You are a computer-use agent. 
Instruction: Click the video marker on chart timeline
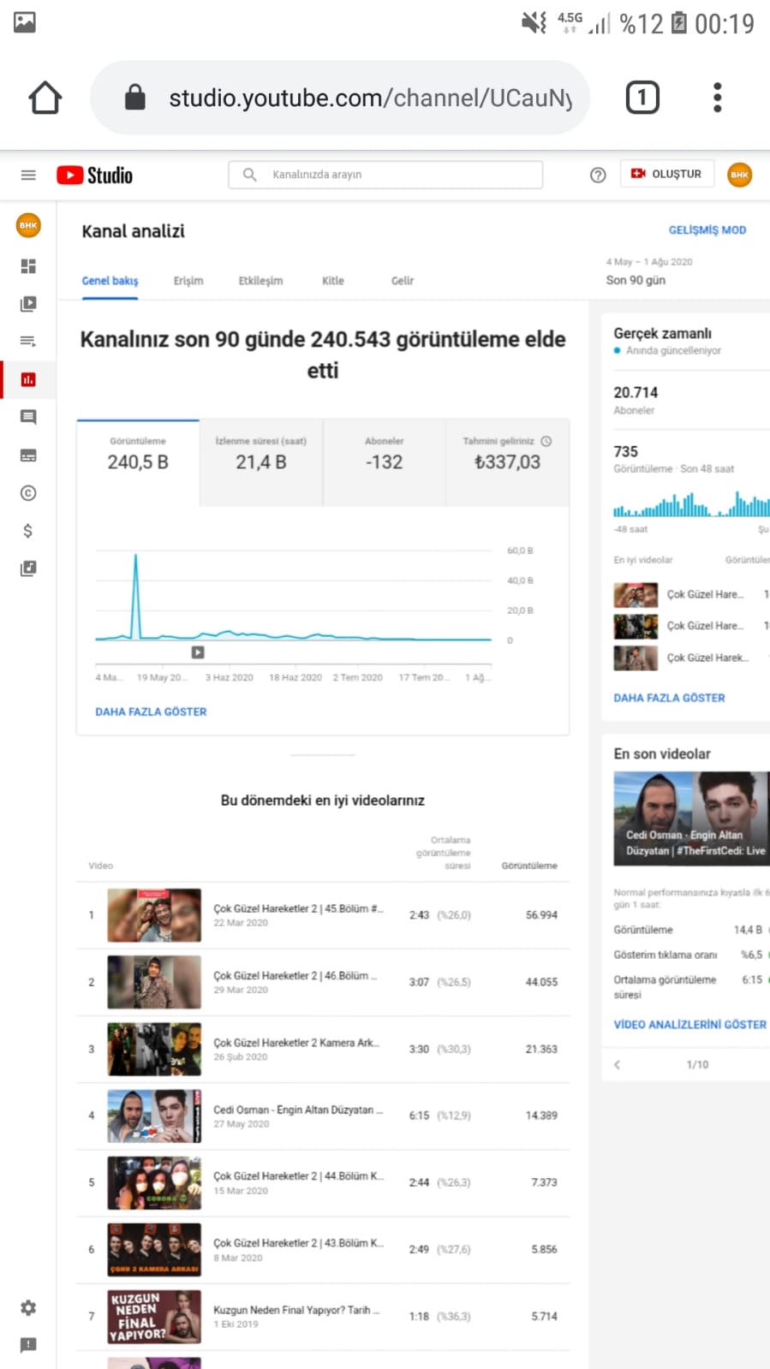point(198,652)
